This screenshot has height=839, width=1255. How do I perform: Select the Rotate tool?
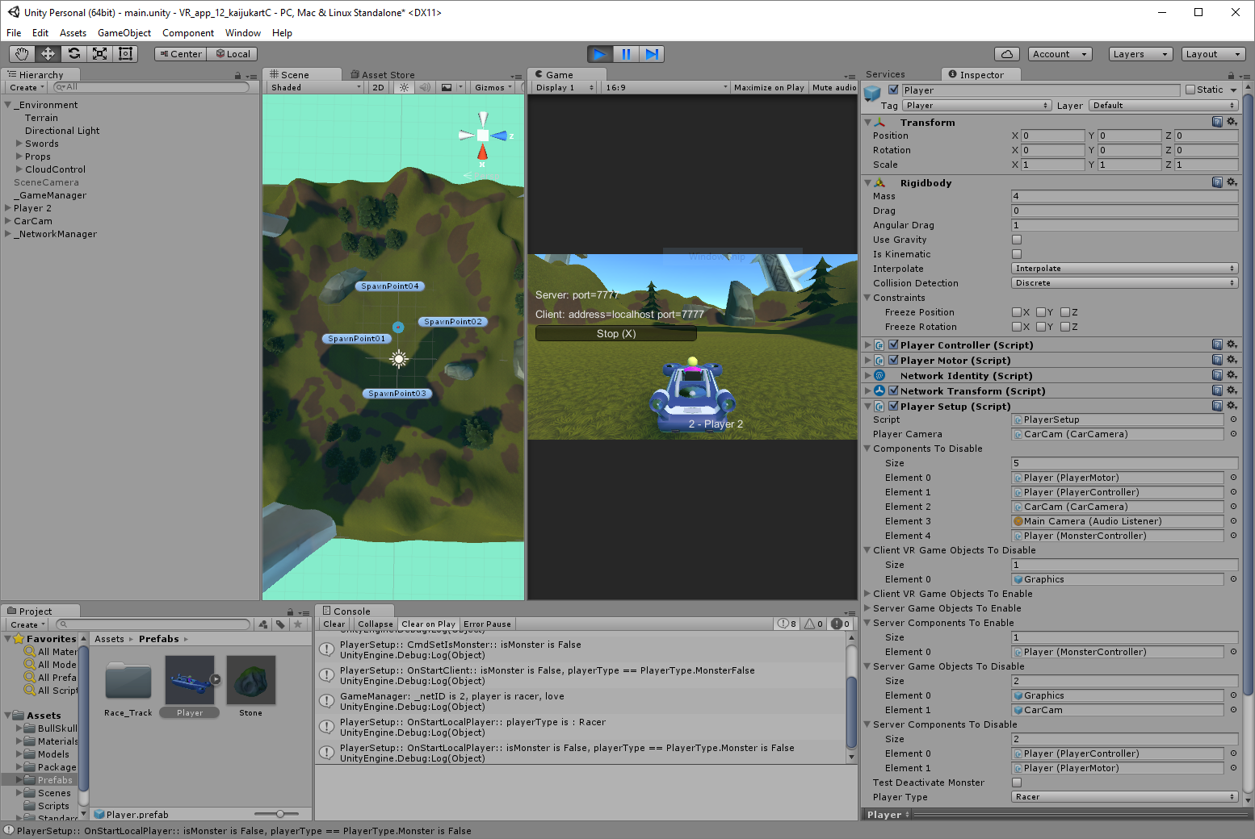click(x=73, y=53)
